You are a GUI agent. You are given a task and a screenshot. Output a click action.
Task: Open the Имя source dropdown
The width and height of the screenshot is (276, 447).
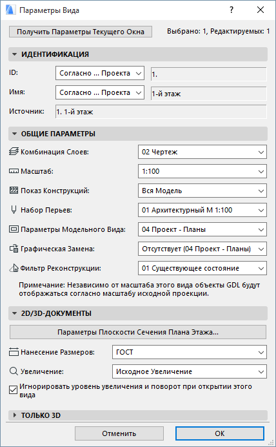click(100, 92)
